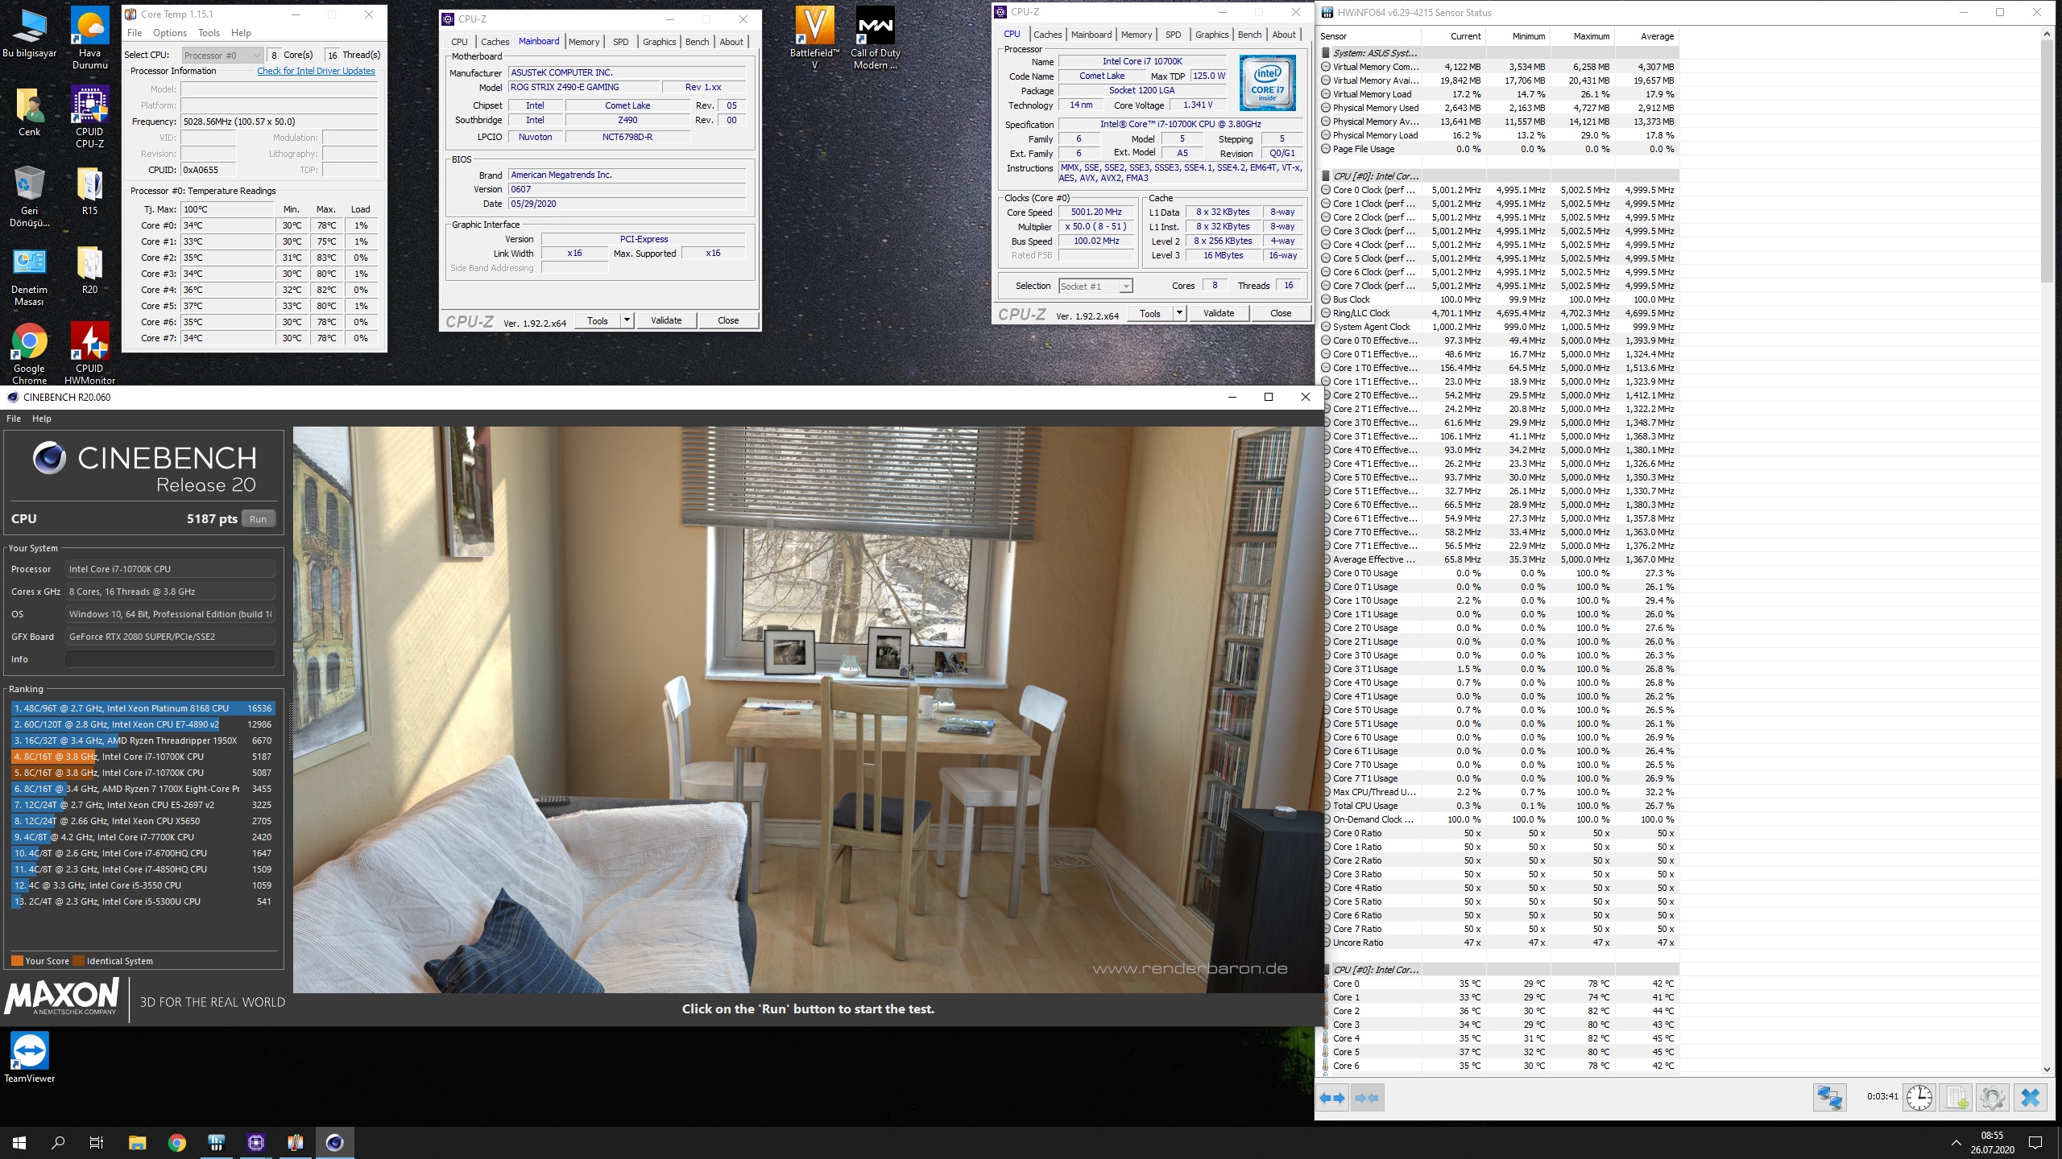
Task: Open Core Temp File menu
Action: (135, 33)
